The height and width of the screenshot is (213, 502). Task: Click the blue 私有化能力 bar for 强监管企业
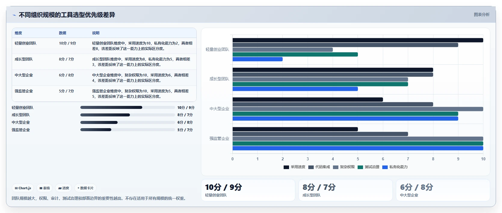[358, 148]
